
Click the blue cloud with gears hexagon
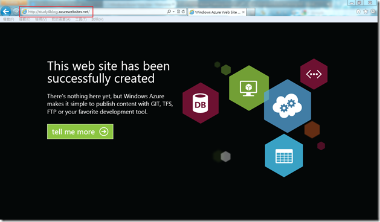[x=288, y=106]
